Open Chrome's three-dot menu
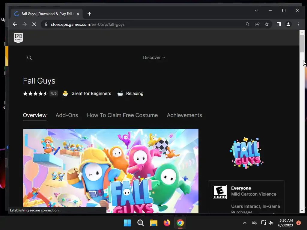 click(x=298, y=24)
